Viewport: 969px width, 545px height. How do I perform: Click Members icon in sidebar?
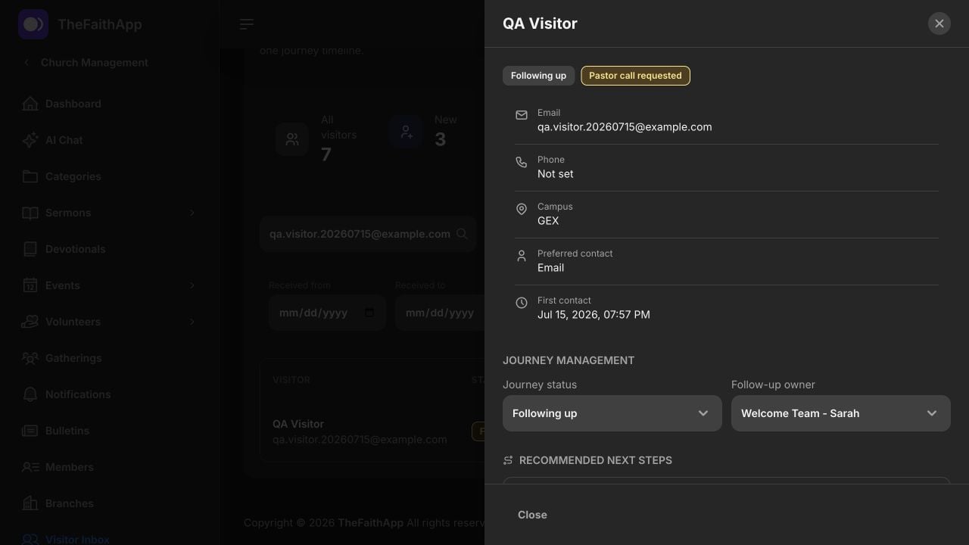click(x=30, y=467)
